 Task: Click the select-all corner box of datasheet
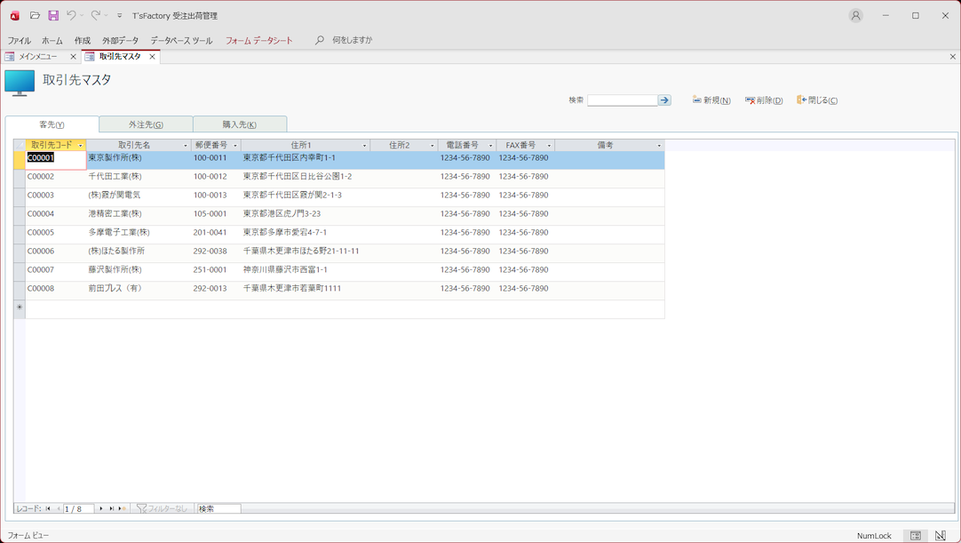(x=20, y=145)
